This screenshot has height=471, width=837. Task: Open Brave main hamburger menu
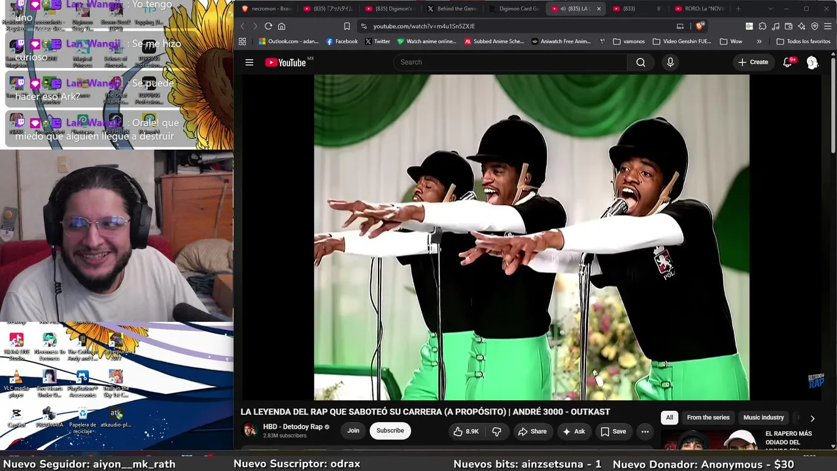[x=828, y=26]
